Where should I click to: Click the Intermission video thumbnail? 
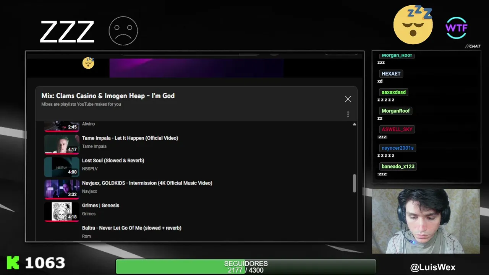coord(62,189)
